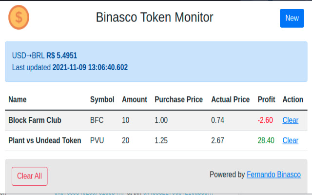Click the Actual Price column header
The width and height of the screenshot is (312, 195).
tap(230, 99)
